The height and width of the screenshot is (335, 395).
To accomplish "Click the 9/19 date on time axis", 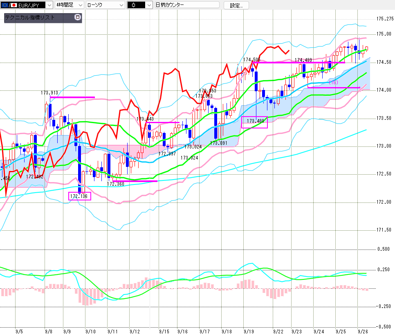I will tap(248, 331).
